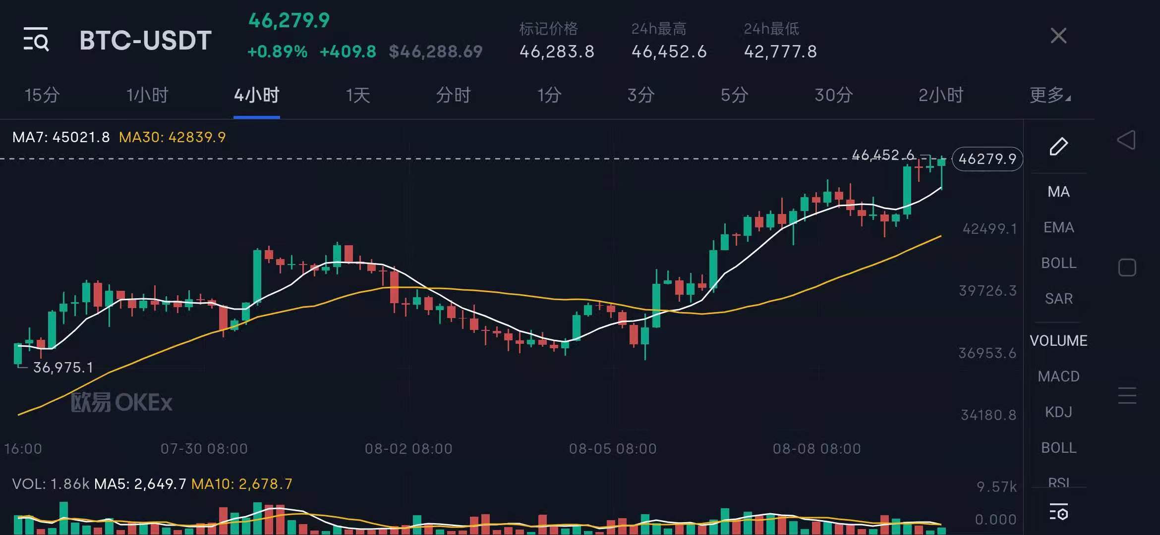Click the pencil drawing tool icon
Screen dimensions: 1160x535
coord(1058,147)
